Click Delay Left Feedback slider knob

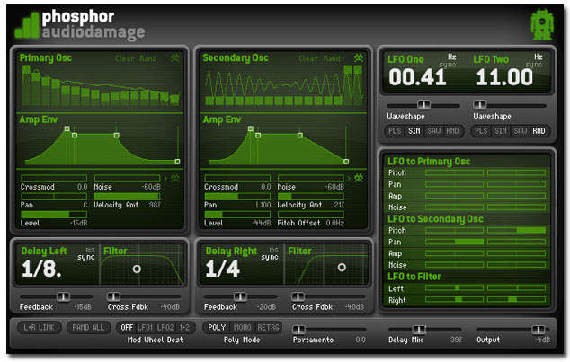[63, 296]
